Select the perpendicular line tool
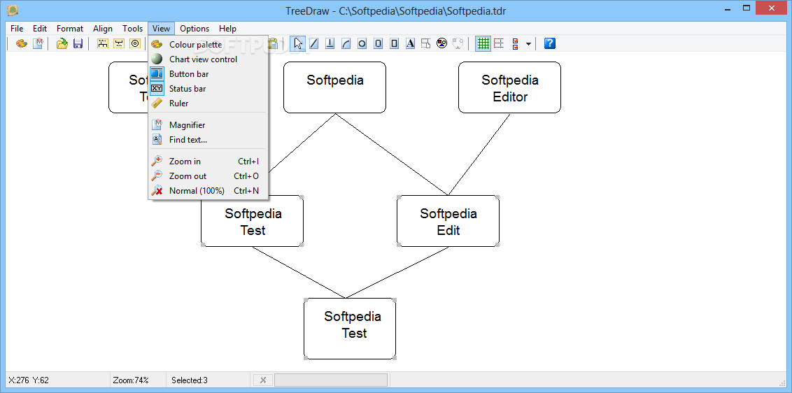Screen dimensions: 792x393 click(x=330, y=43)
